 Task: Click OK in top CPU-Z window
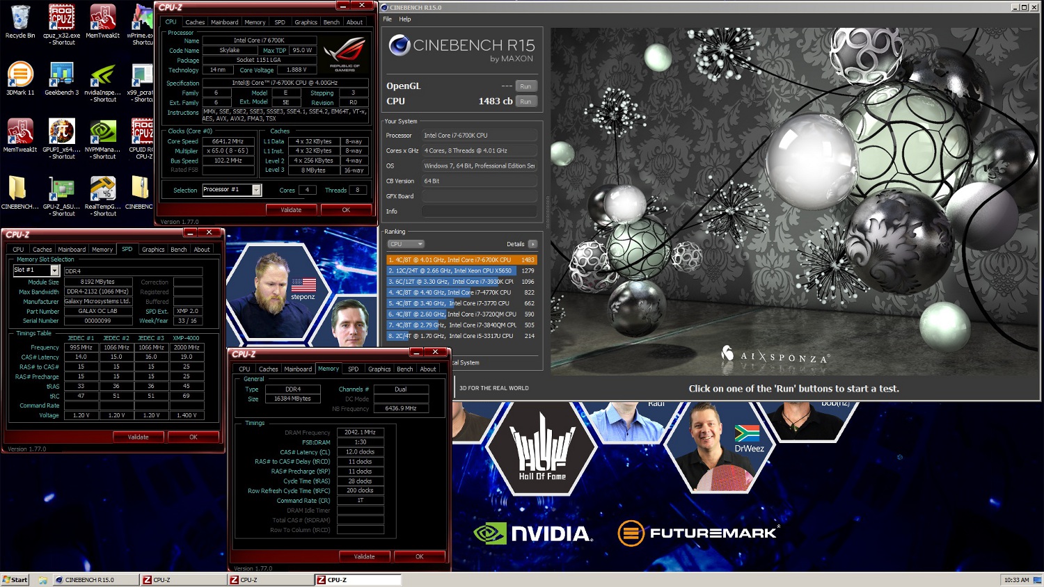[x=346, y=209]
